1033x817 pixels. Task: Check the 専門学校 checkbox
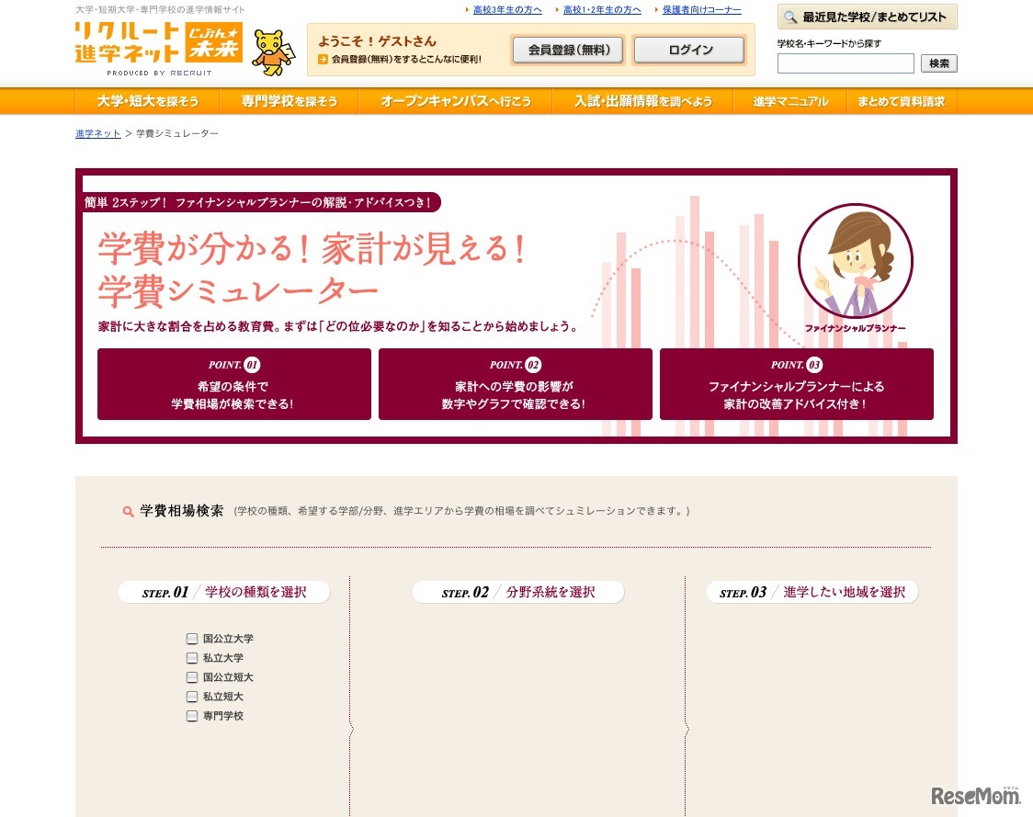(x=192, y=715)
